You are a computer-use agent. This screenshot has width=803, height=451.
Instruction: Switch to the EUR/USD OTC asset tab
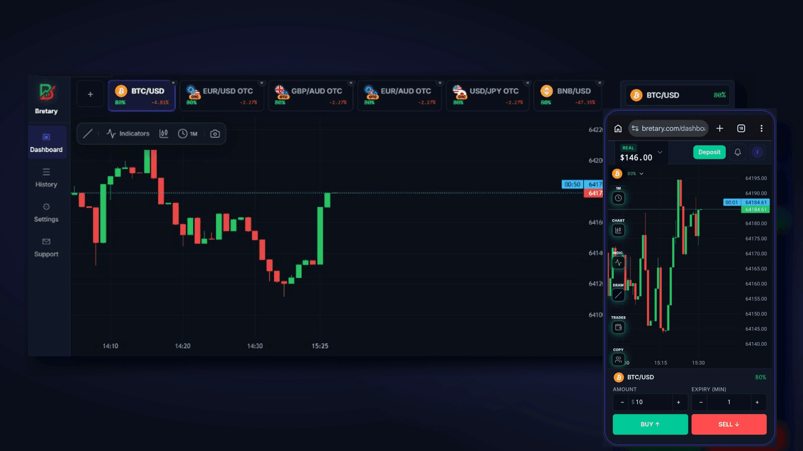pos(222,96)
